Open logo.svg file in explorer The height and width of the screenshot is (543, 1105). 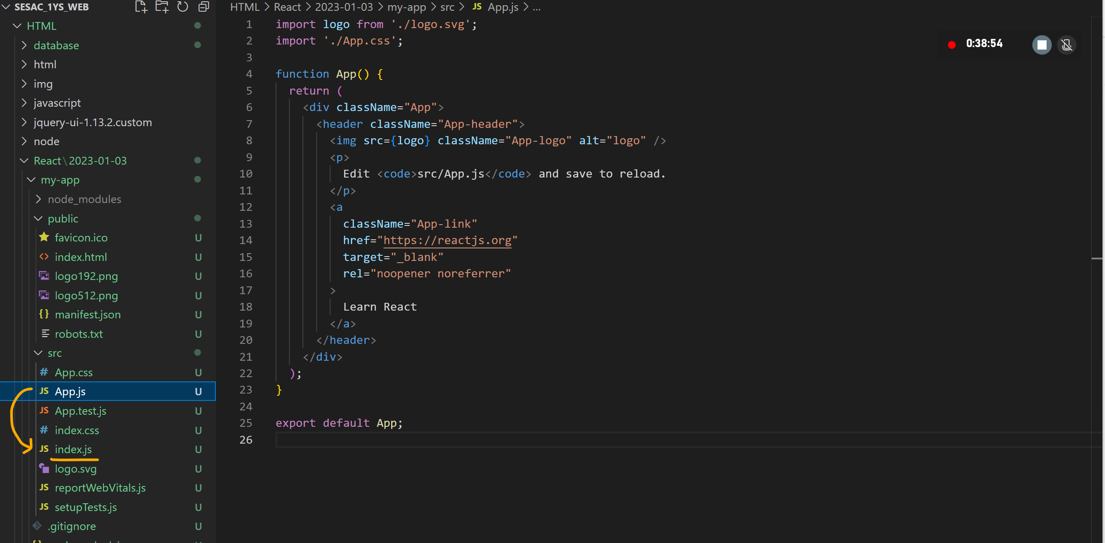point(75,469)
